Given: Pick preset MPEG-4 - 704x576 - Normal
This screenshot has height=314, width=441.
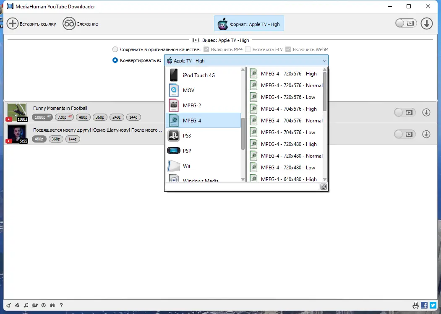Looking at the screenshot, I should tap(285, 121).
